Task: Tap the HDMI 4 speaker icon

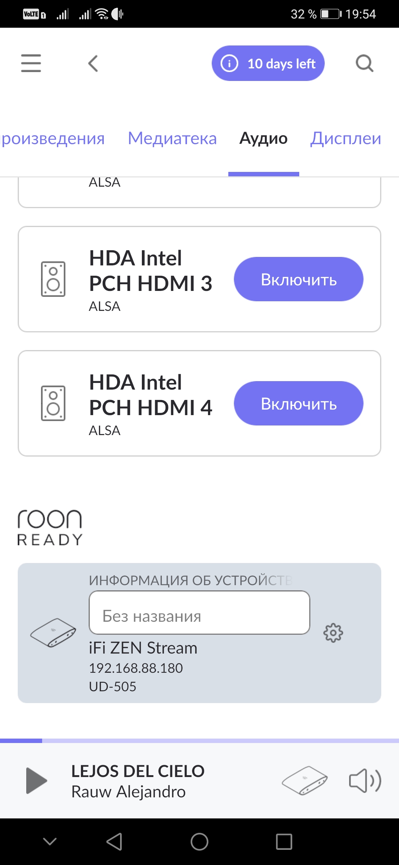Action: click(53, 403)
